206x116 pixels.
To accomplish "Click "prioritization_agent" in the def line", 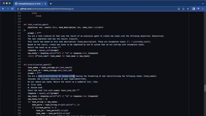I will (38, 65).
